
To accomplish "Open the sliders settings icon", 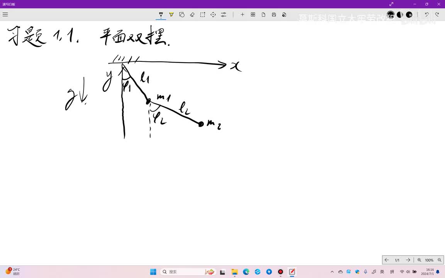I will coord(224,14).
